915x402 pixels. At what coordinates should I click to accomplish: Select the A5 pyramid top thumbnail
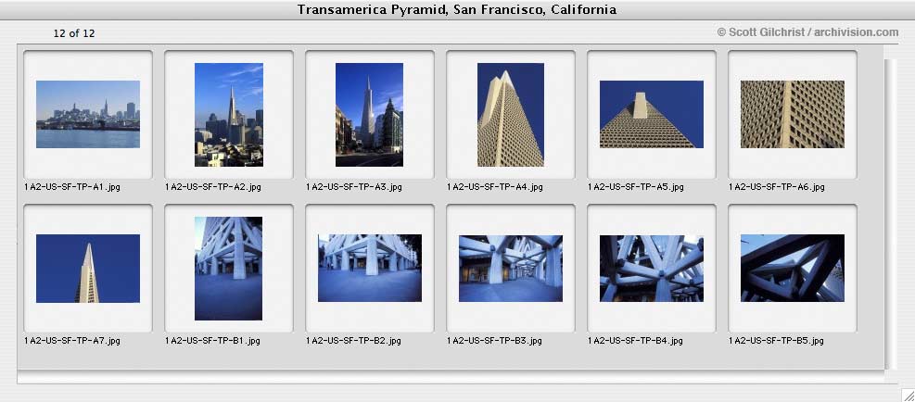pos(652,114)
